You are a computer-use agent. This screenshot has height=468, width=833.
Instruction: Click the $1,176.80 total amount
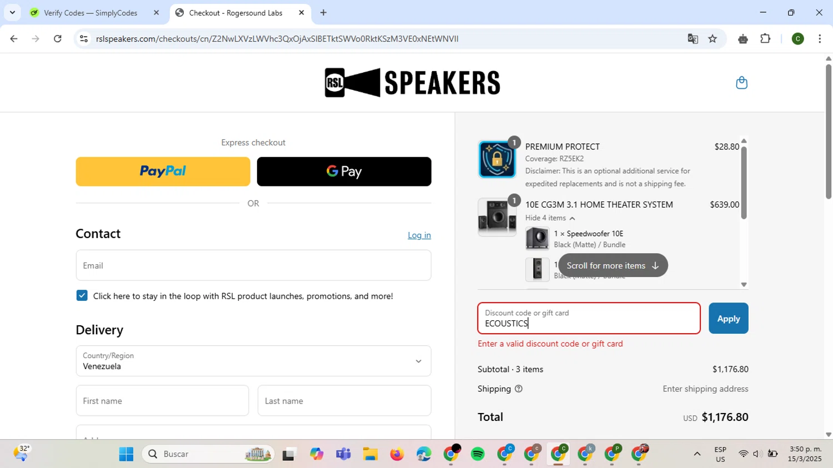pyautogui.click(x=725, y=417)
